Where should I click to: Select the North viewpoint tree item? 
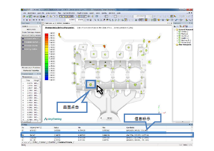185,38
